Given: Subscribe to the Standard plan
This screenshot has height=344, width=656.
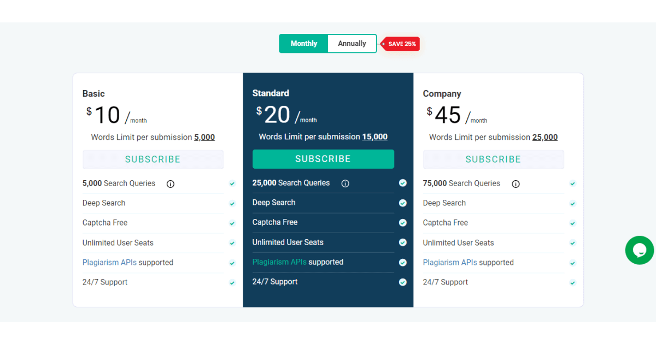Looking at the screenshot, I should pos(323,159).
